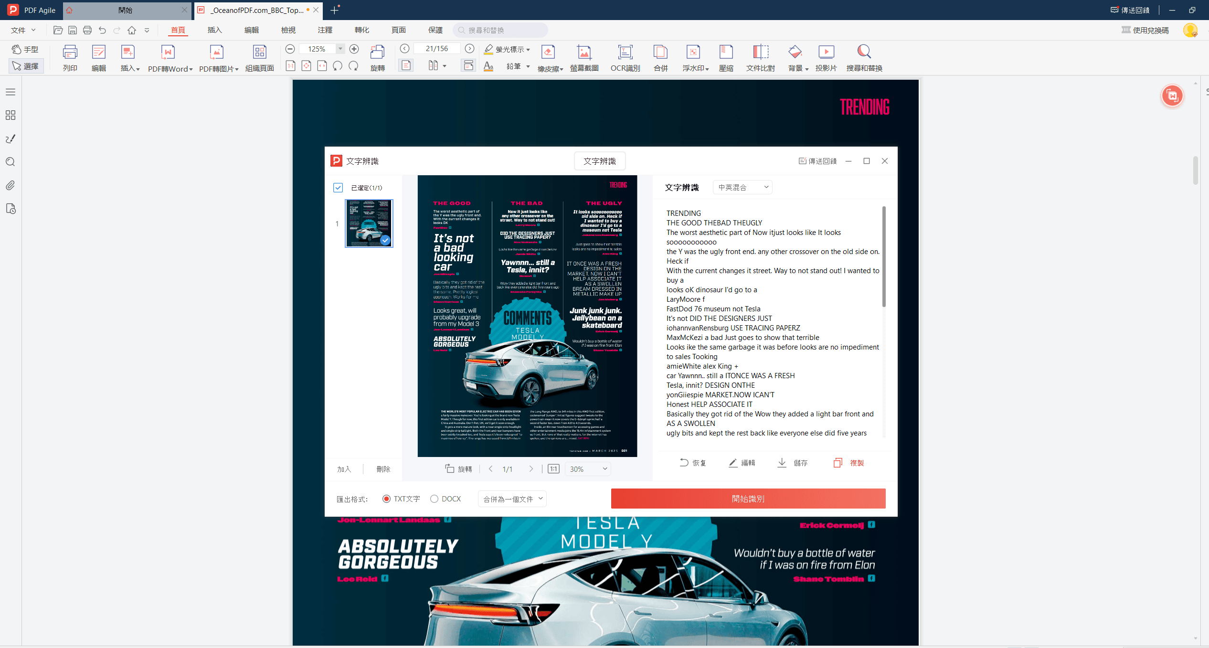Open the search panel in left sidebar
Screen dimensions: 1209x648
[11, 162]
